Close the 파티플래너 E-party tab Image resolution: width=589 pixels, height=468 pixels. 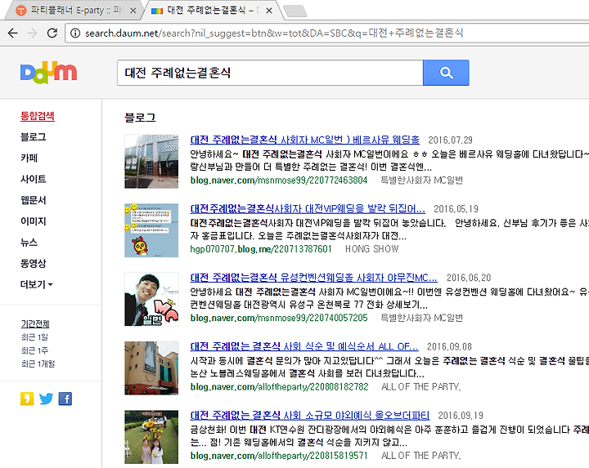(x=133, y=11)
